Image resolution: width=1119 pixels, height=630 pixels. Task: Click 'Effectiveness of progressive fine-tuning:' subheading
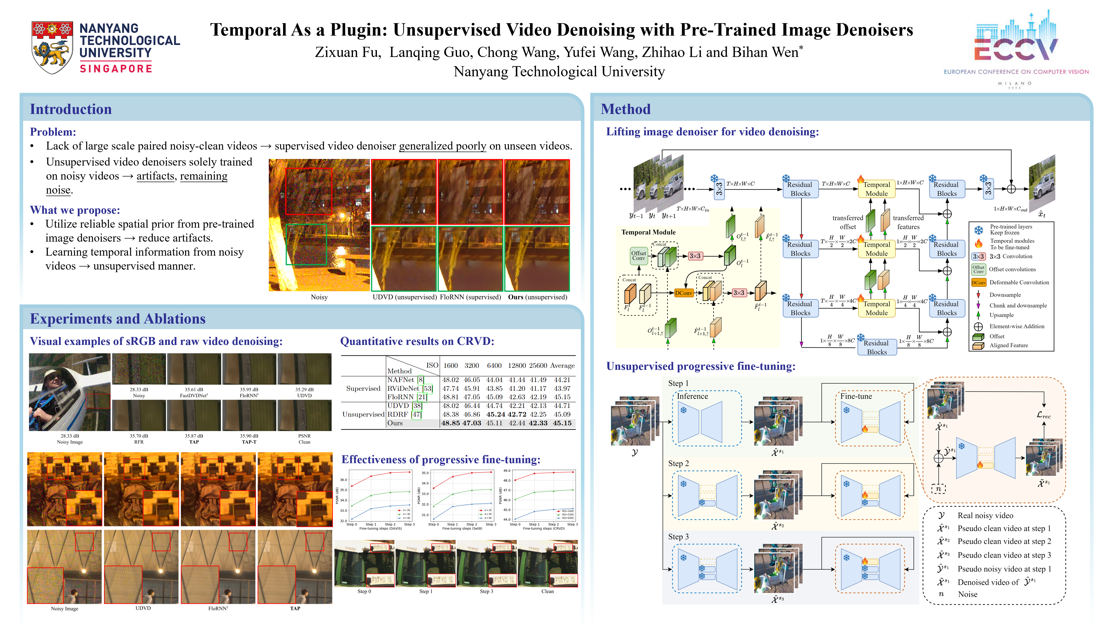tap(441, 460)
